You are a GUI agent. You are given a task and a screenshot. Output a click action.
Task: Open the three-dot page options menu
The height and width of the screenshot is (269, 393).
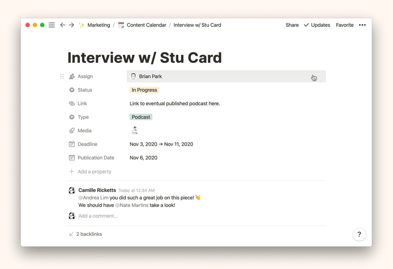tap(362, 25)
